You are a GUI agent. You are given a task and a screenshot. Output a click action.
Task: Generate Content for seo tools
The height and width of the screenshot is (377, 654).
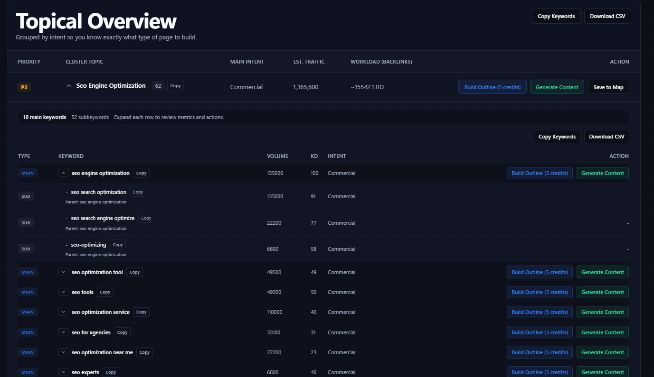(x=603, y=292)
